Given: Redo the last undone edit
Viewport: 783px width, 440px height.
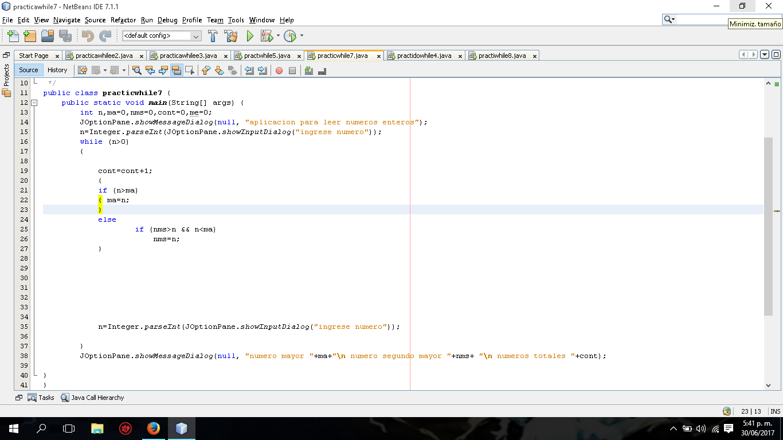Looking at the screenshot, I should pos(105,36).
